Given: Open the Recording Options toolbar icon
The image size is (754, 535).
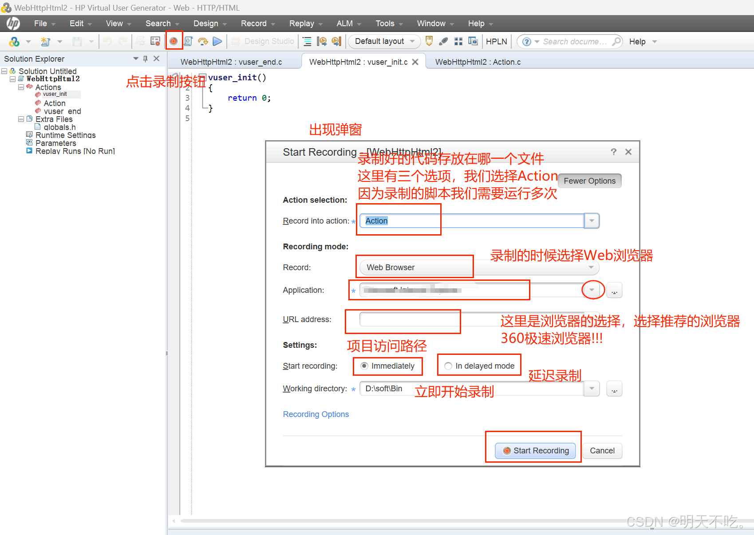Looking at the screenshot, I should pyautogui.click(x=155, y=41).
